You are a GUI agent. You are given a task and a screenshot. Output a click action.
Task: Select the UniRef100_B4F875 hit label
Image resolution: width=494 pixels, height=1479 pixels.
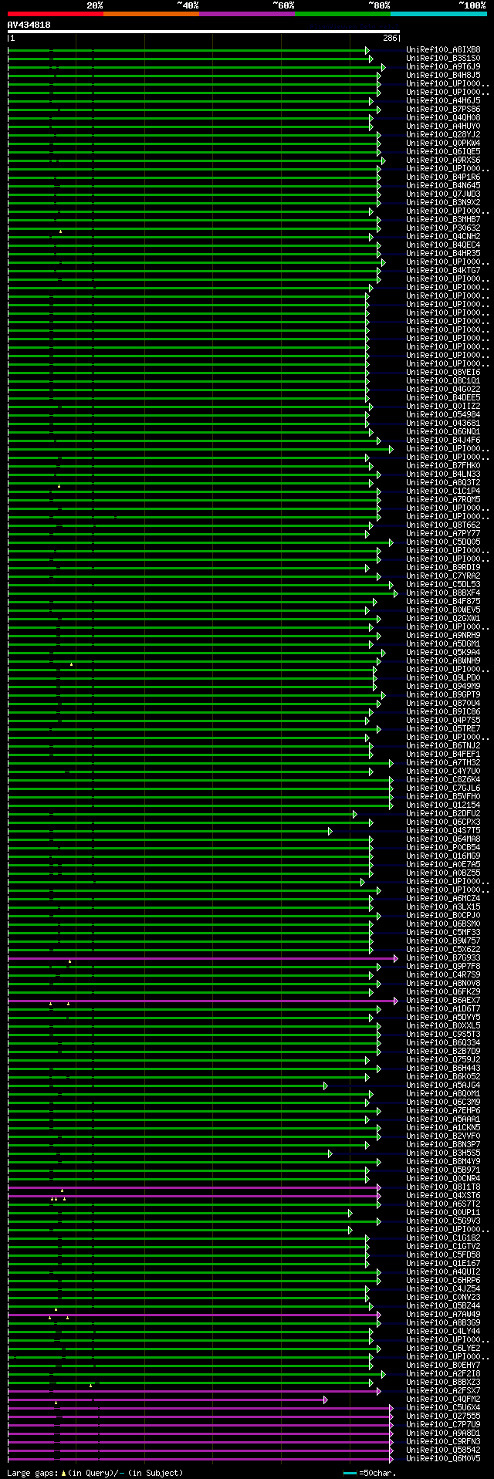click(x=443, y=602)
